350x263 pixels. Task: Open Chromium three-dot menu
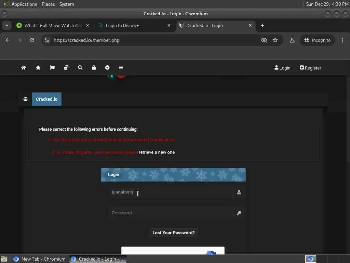342,40
